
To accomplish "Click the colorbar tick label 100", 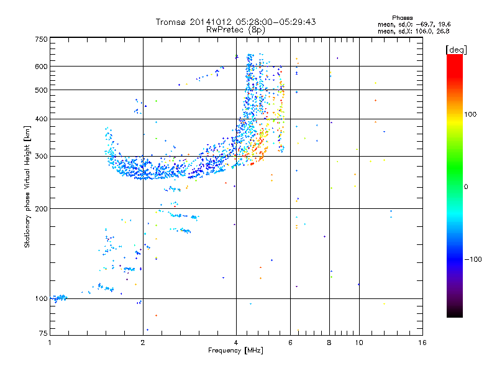I will click(x=470, y=114).
